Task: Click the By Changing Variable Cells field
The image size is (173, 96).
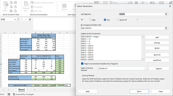Action: 122,28
